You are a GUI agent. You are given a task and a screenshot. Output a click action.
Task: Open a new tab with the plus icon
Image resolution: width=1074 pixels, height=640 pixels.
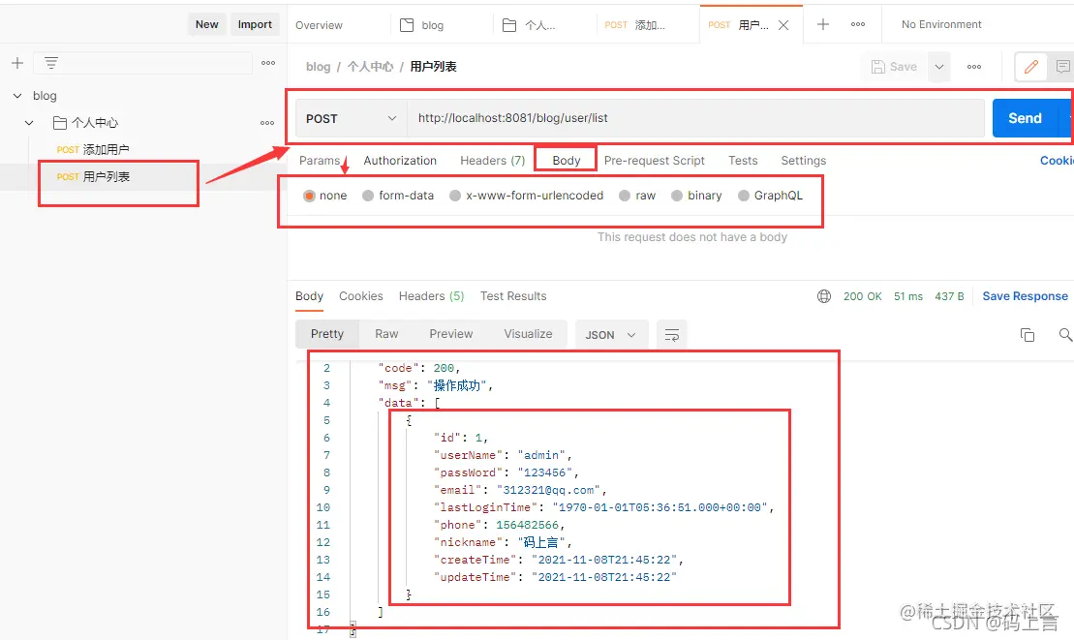pos(823,24)
